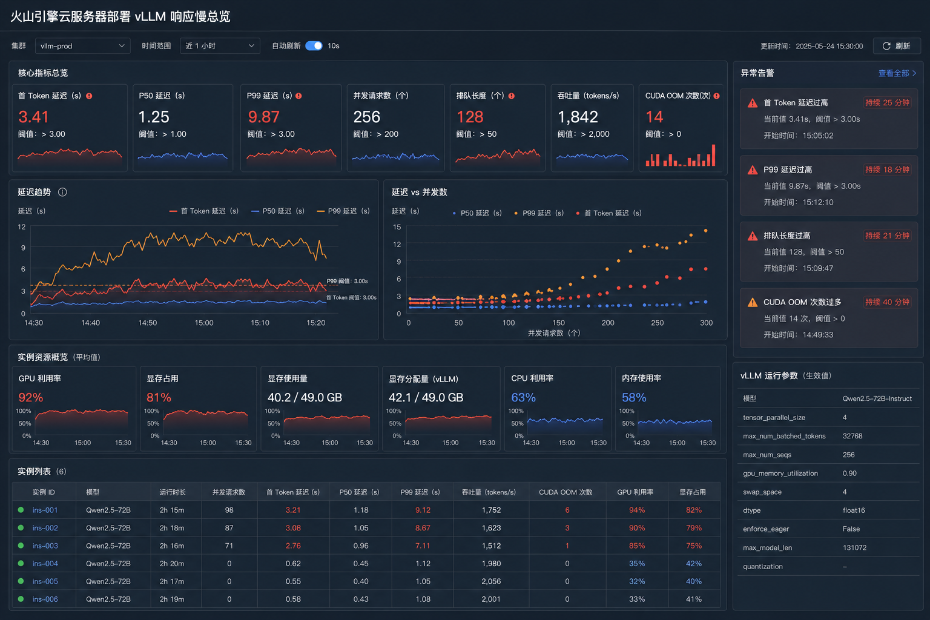This screenshot has height=620, width=930.
Task: Open instance ins-001 link
Action: tap(45, 510)
